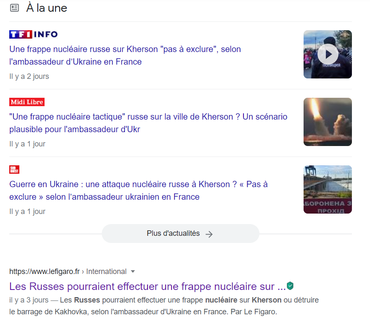The width and height of the screenshot is (370, 321).
Task: Click the À la une section heading
Action: point(47,8)
